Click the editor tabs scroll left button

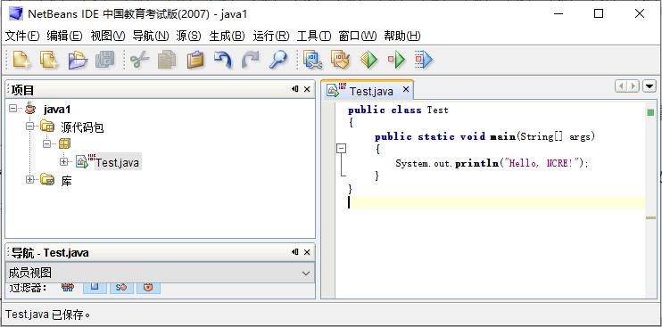pos(621,86)
